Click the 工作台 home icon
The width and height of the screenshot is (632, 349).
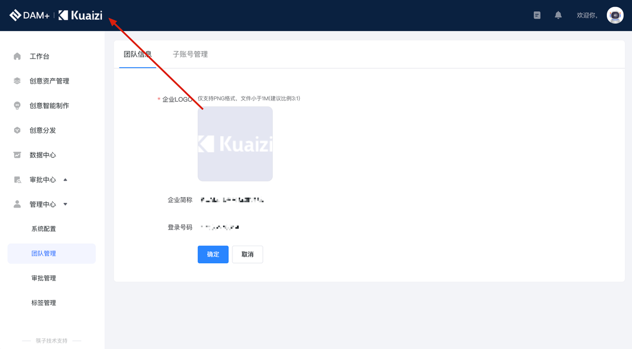coord(17,56)
